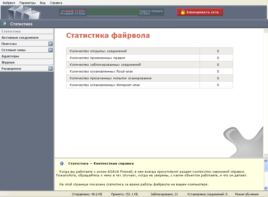Open Журнал in the sidebar
Image resolution: width=268 pixels, height=197 pixels.
27,62
